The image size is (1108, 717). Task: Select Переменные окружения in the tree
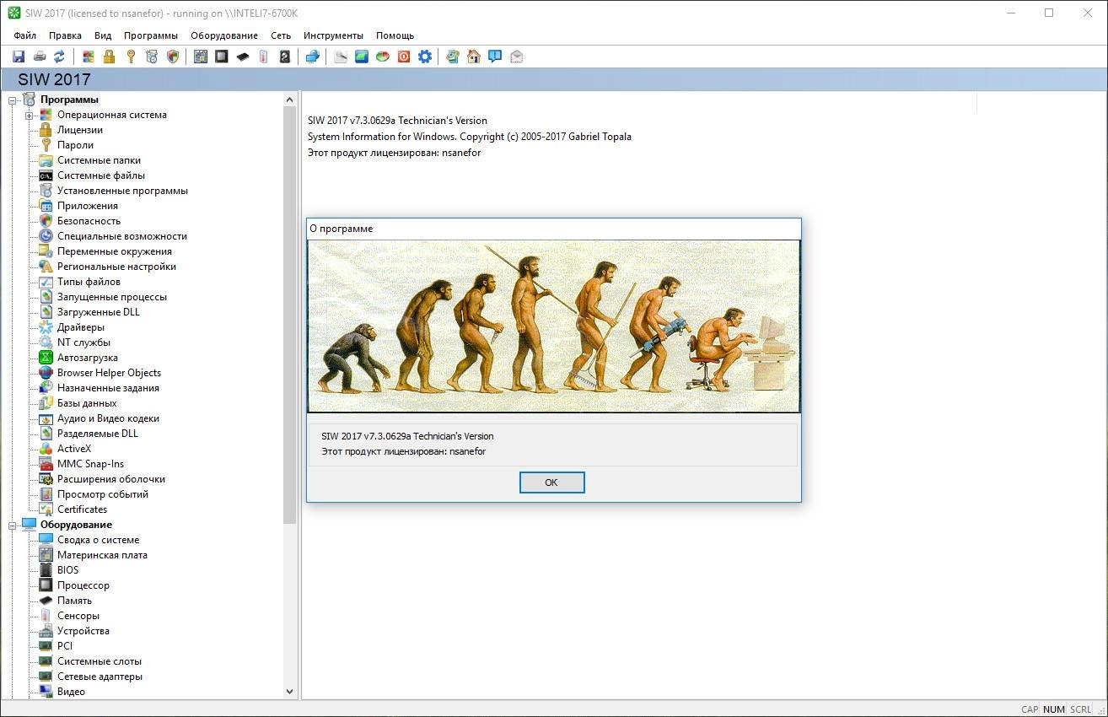pos(115,251)
